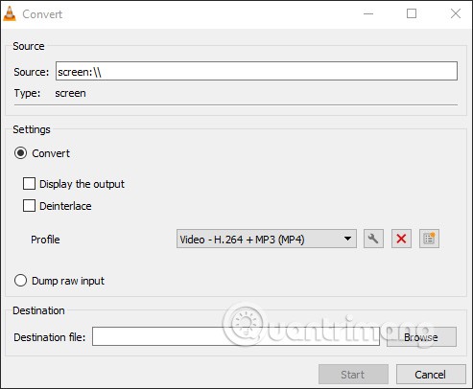Open the Profile dropdown list
This screenshot has height=389, width=473.
coord(267,239)
